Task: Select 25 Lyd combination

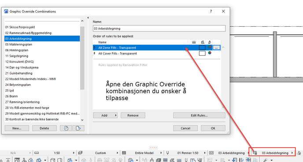Action: point(42,91)
